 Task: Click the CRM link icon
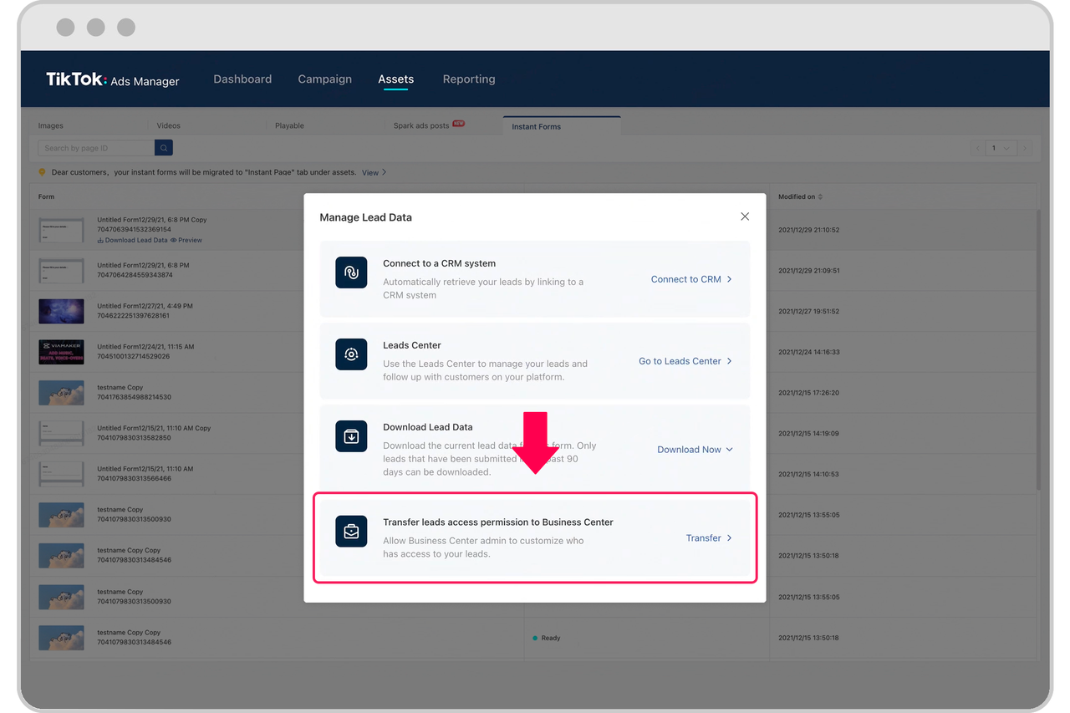351,272
